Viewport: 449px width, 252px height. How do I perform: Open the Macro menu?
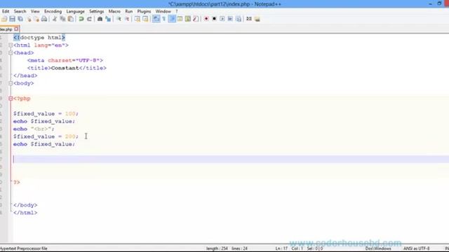tap(114, 11)
